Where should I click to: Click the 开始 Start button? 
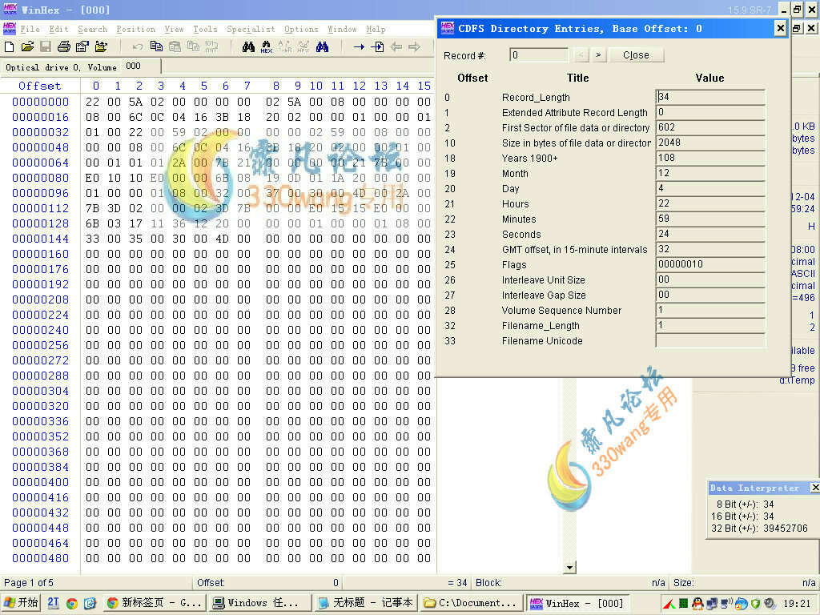[21, 603]
